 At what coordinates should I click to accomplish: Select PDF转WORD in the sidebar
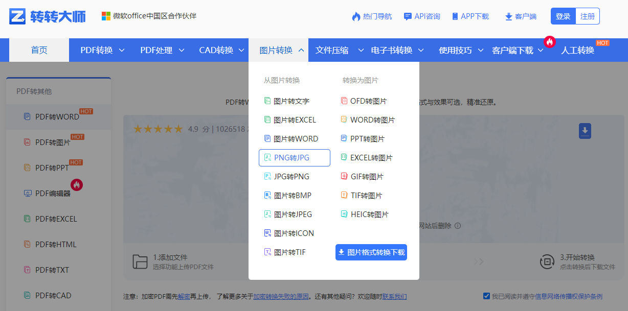[56, 116]
